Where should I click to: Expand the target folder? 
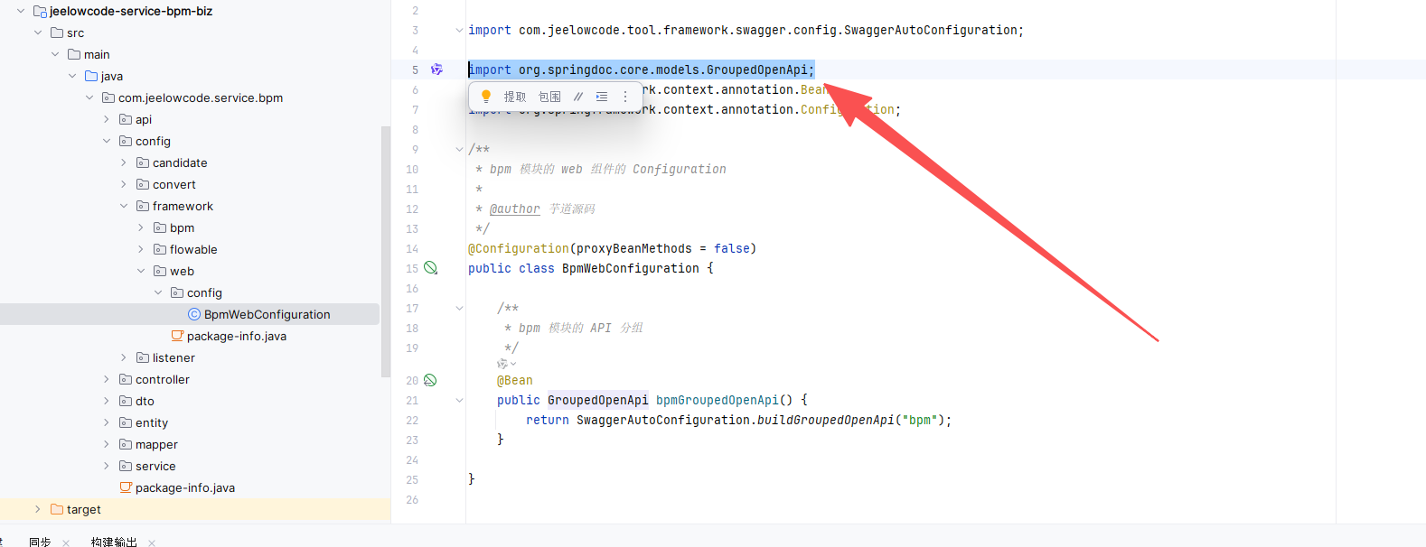[38, 509]
